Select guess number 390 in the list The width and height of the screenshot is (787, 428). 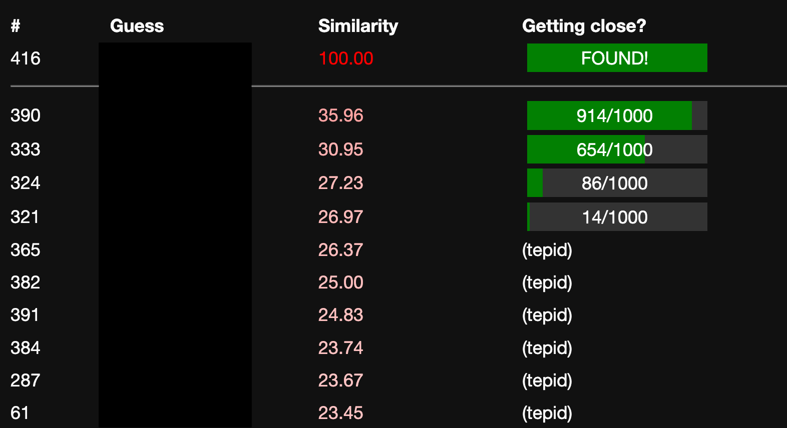tap(26, 115)
